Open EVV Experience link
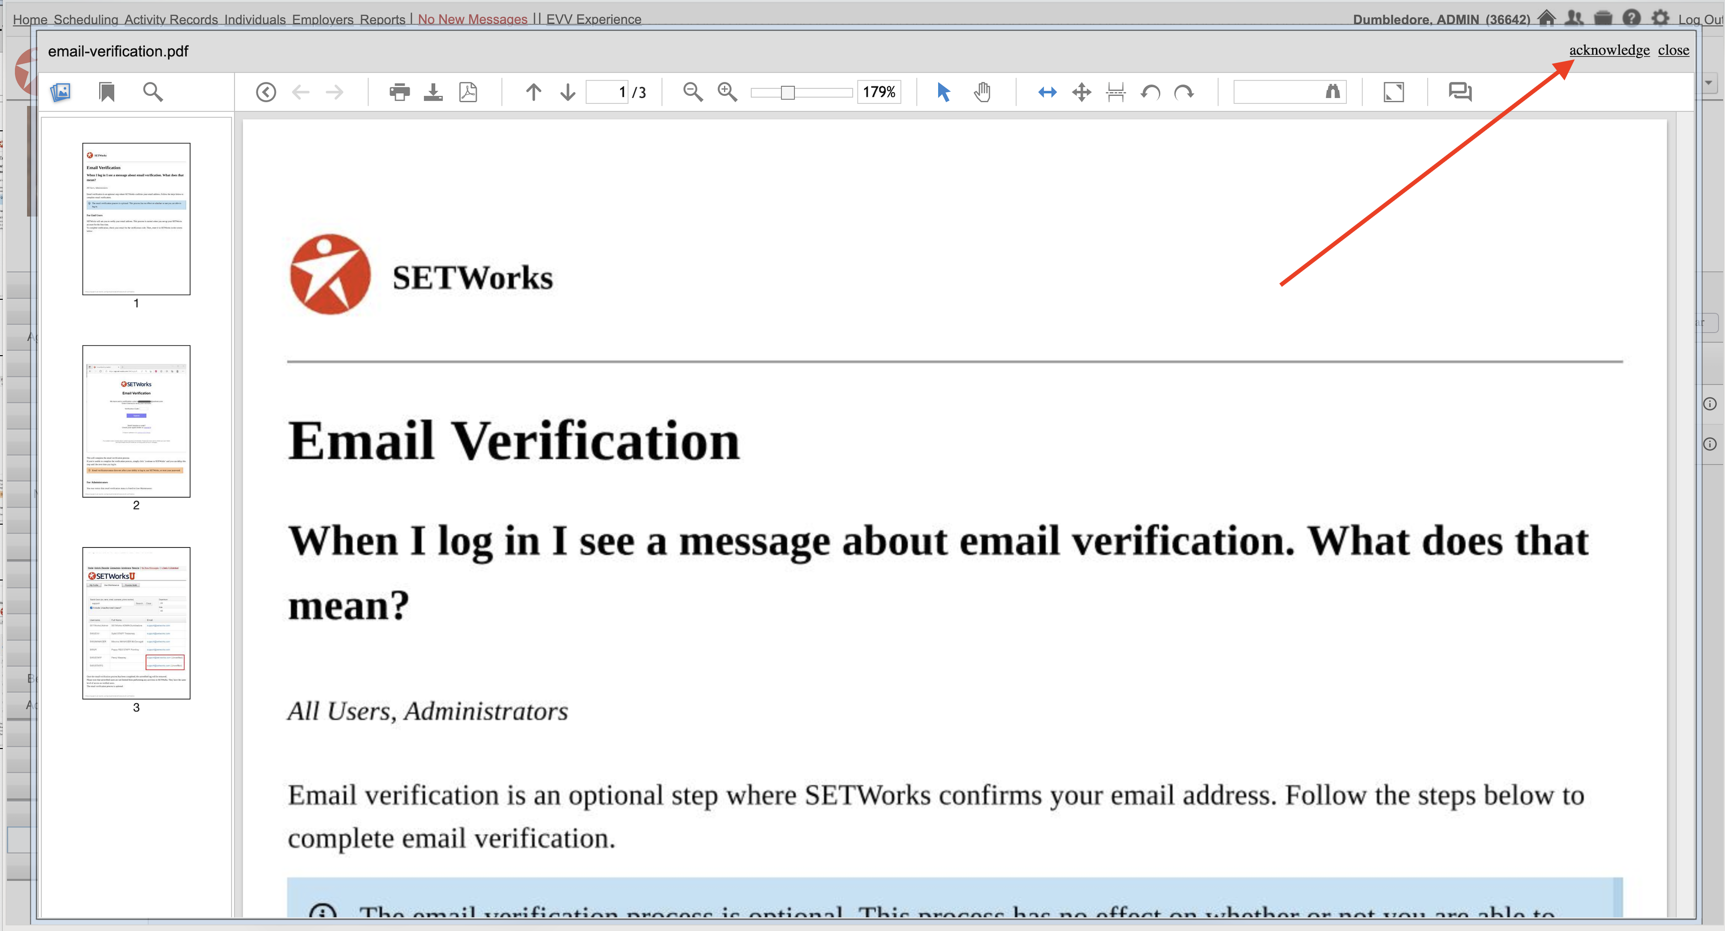This screenshot has height=931, width=1725. click(594, 20)
